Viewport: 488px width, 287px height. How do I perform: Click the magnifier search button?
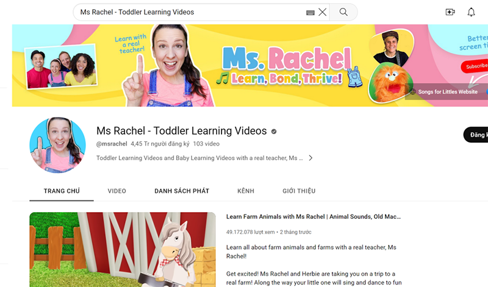[343, 12]
